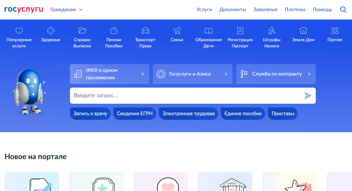Image resolution: width=352 pixels, height=191 pixels.
Task: Open the Платежи menu
Action: click(295, 10)
